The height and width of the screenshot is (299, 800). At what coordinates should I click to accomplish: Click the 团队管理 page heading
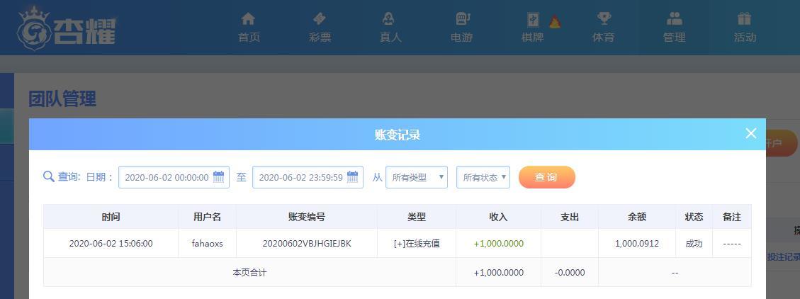[62, 98]
